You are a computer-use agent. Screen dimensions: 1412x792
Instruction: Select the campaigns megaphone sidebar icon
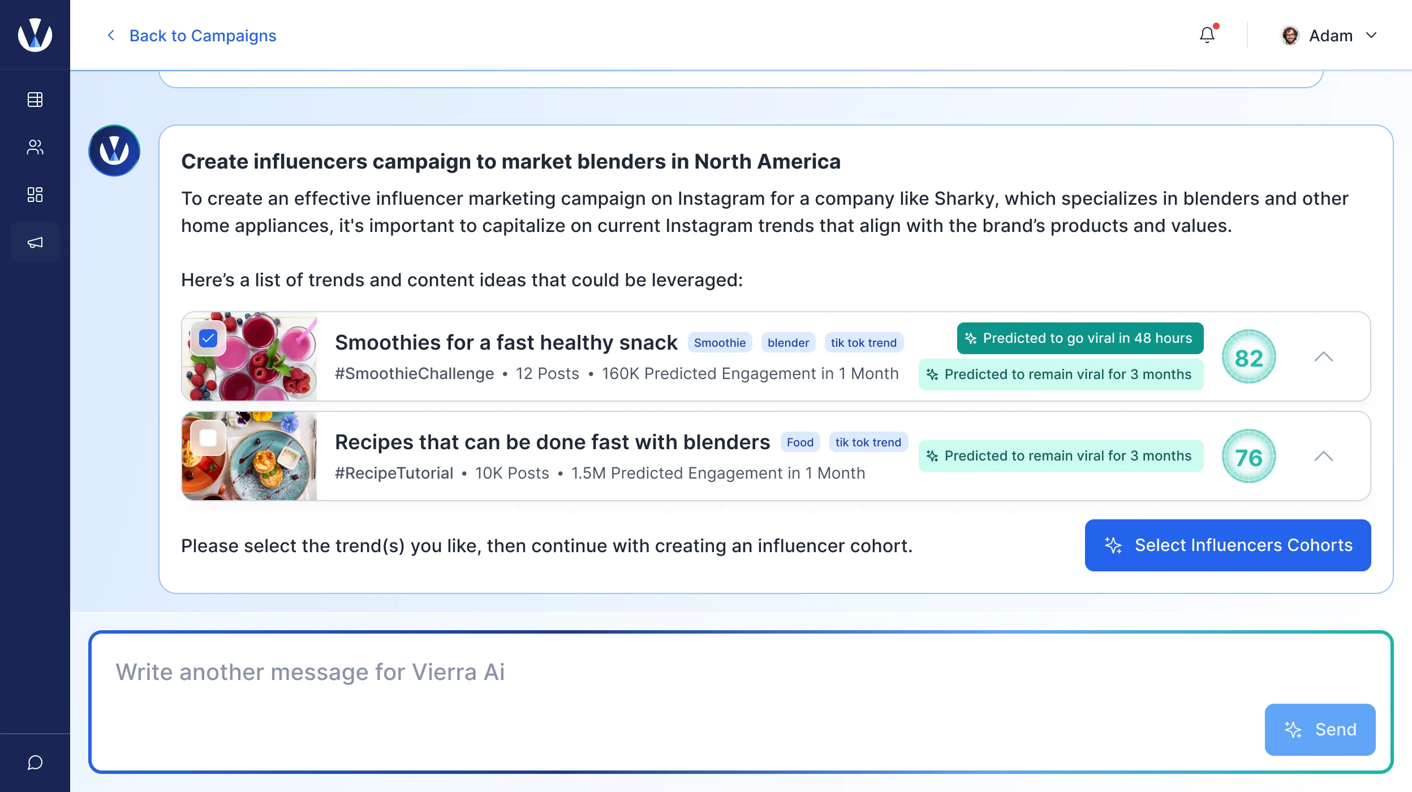pyautogui.click(x=35, y=243)
